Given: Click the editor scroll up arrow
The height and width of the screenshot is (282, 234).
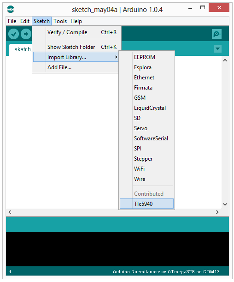Looking at the screenshot, I should (225, 60).
